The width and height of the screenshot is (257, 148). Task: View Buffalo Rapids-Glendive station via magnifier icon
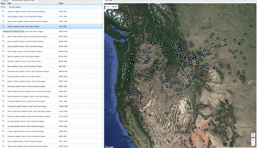[3, 91]
